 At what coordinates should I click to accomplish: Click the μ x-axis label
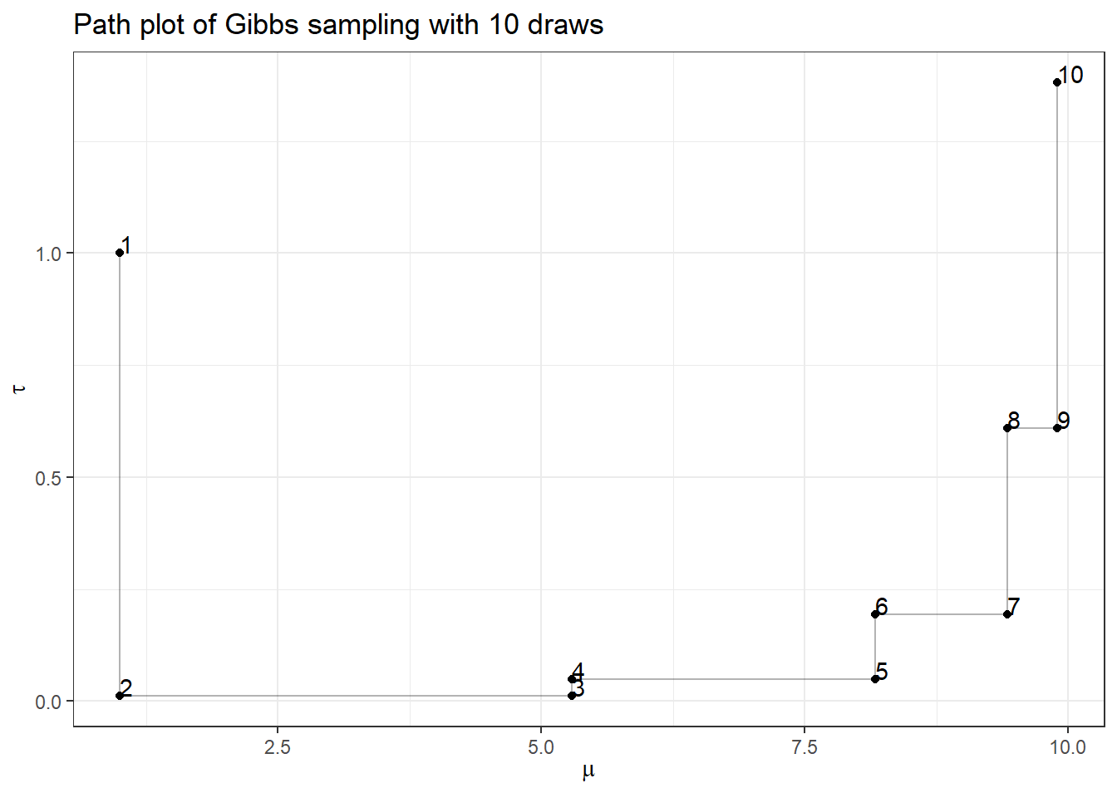588,771
